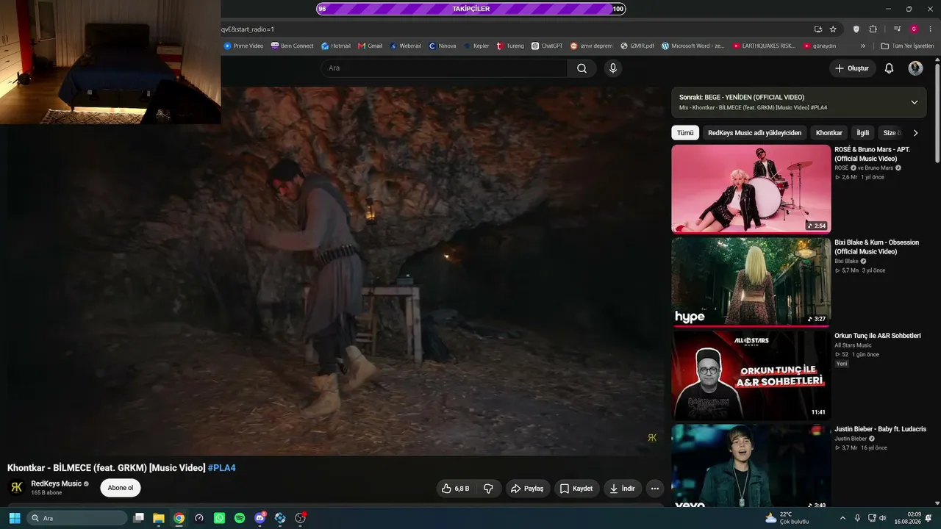Save the video with Kaydet
Viewport: 941px width, 529px height.
pos(576,489)
